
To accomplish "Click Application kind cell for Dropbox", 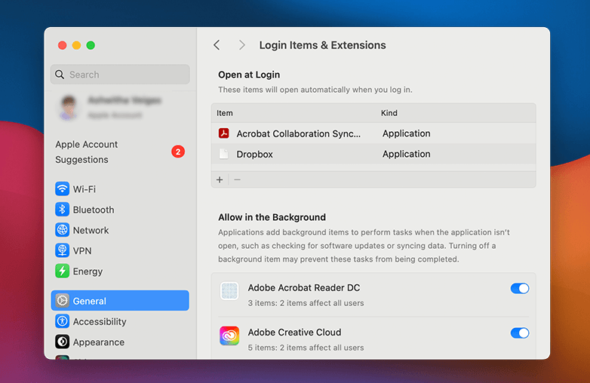I will [407, 154].
